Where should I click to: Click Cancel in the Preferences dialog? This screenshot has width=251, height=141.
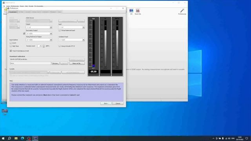tap(118, 103)
